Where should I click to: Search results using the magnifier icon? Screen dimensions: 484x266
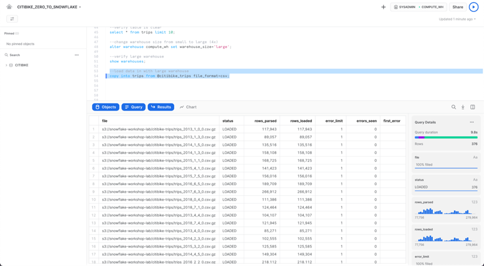pyautogui.click(x=453, y=107)
